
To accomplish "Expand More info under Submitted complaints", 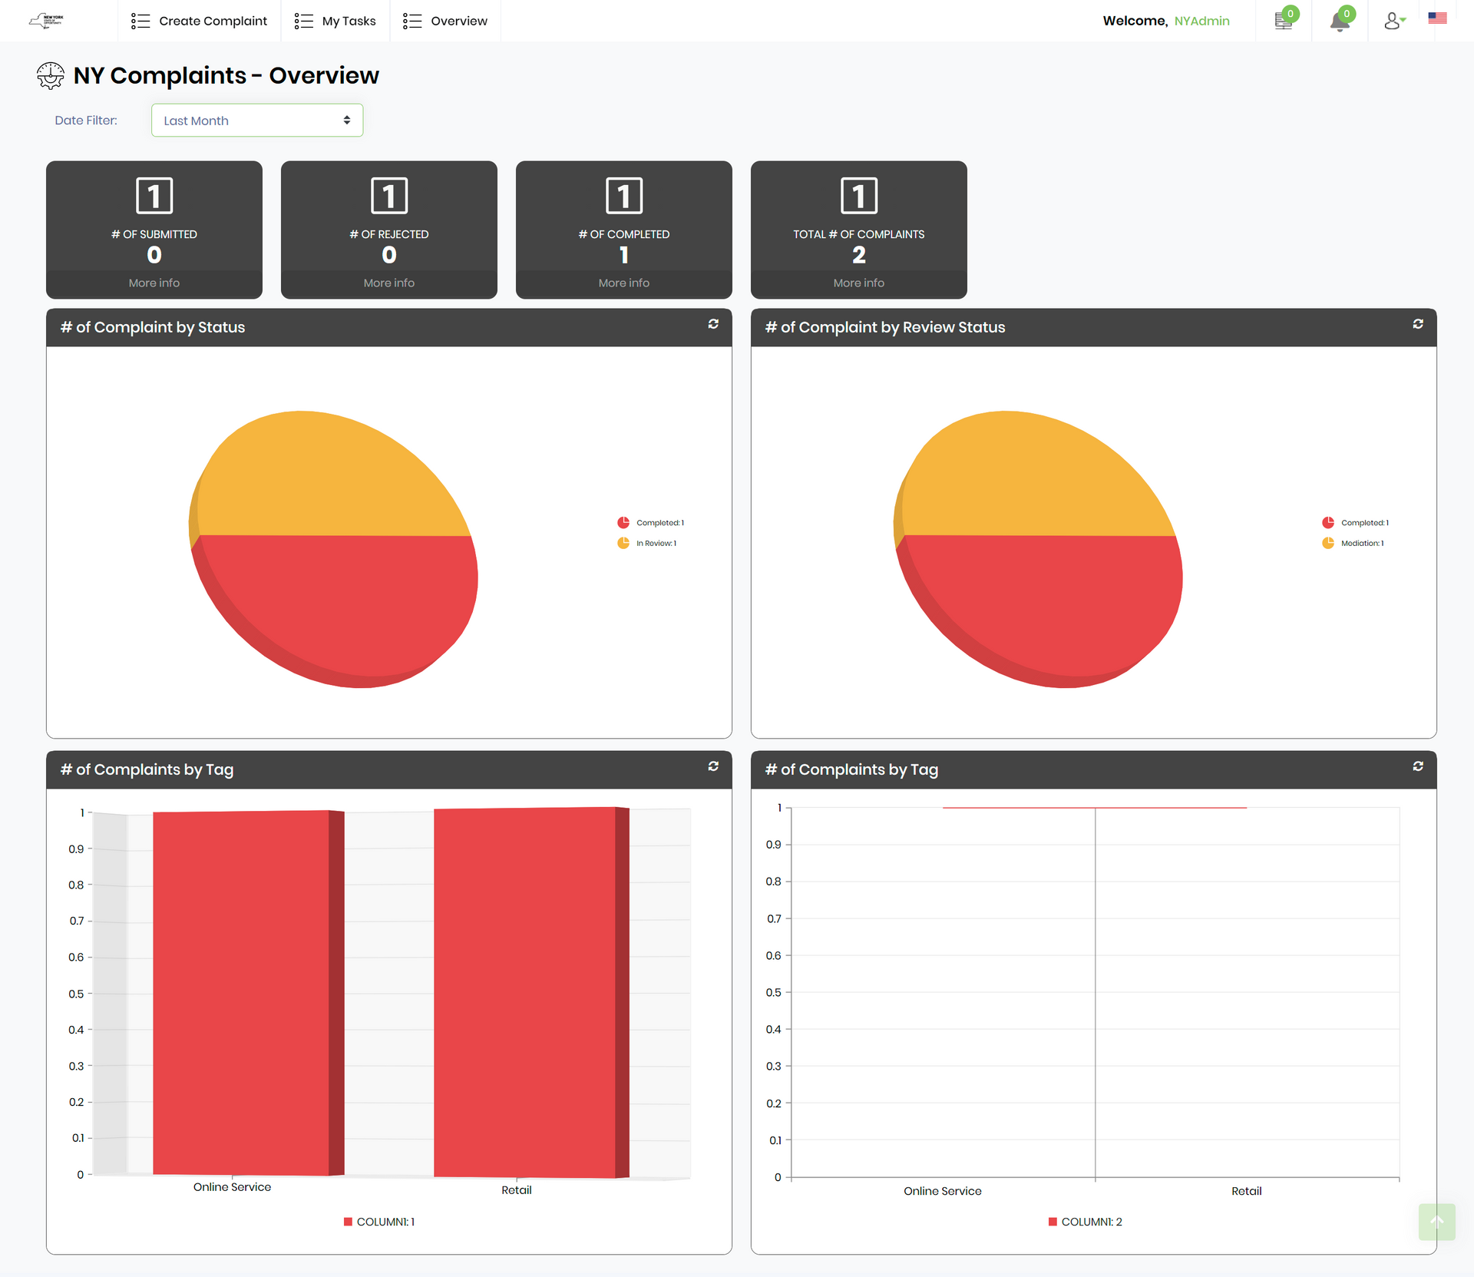I will point(153,282).
